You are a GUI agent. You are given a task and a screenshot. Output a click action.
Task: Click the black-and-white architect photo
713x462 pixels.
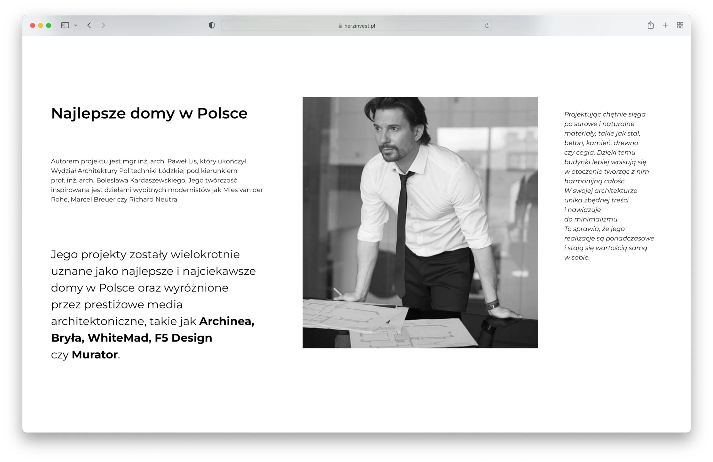(420, 222)
